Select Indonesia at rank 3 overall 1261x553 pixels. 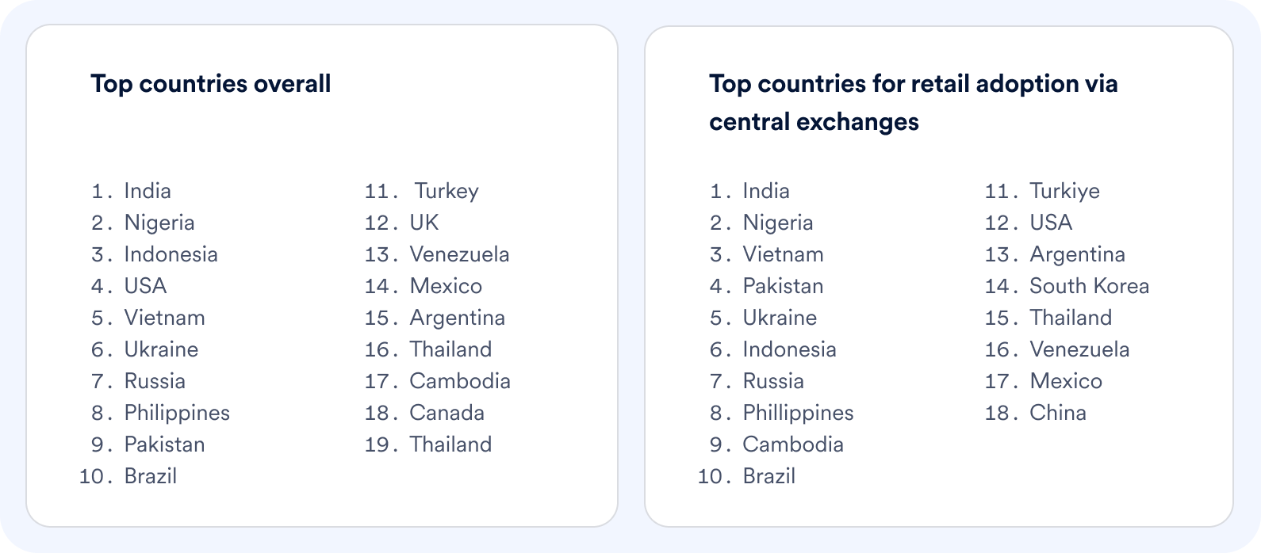pos(171,254)
